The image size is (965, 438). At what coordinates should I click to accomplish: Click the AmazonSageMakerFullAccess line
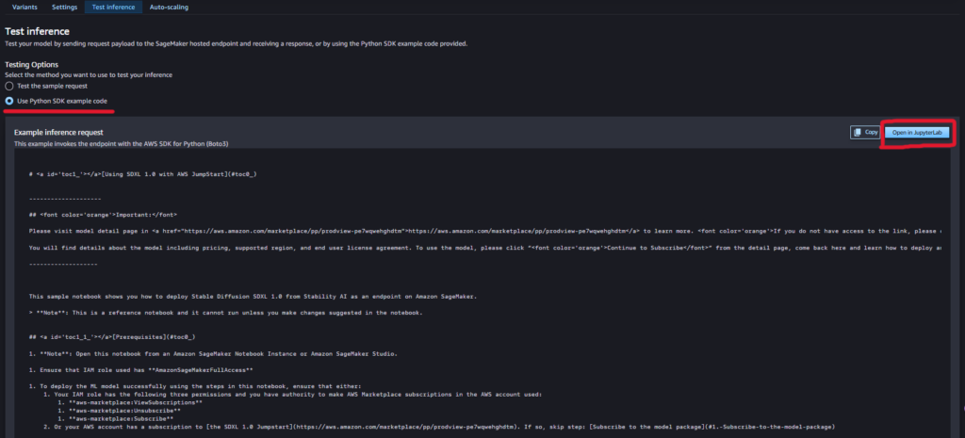[141, 370]
